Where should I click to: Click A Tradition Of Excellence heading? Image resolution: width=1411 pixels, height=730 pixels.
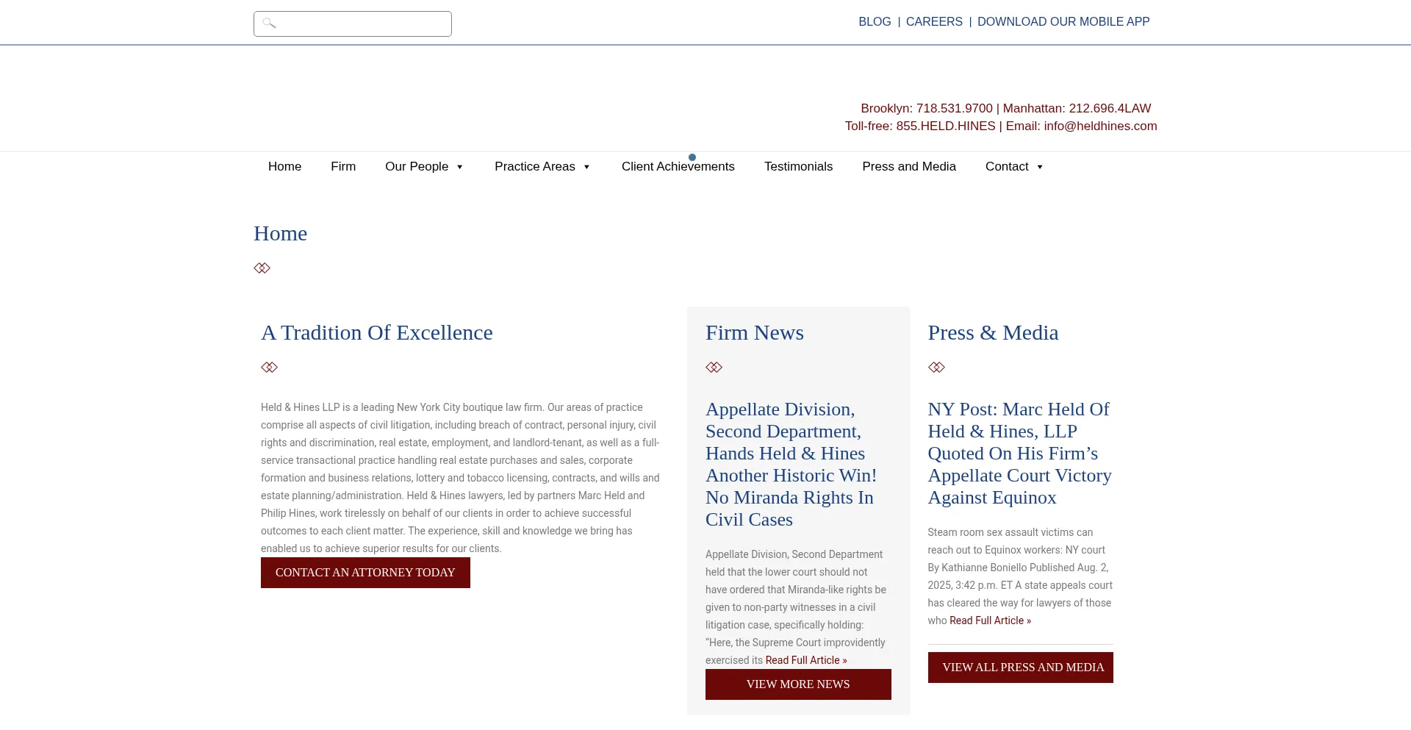[377, 333]
